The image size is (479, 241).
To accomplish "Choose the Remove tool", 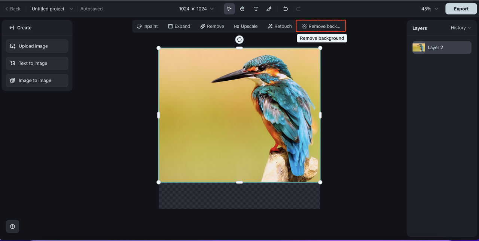I will tap(212, 26).
